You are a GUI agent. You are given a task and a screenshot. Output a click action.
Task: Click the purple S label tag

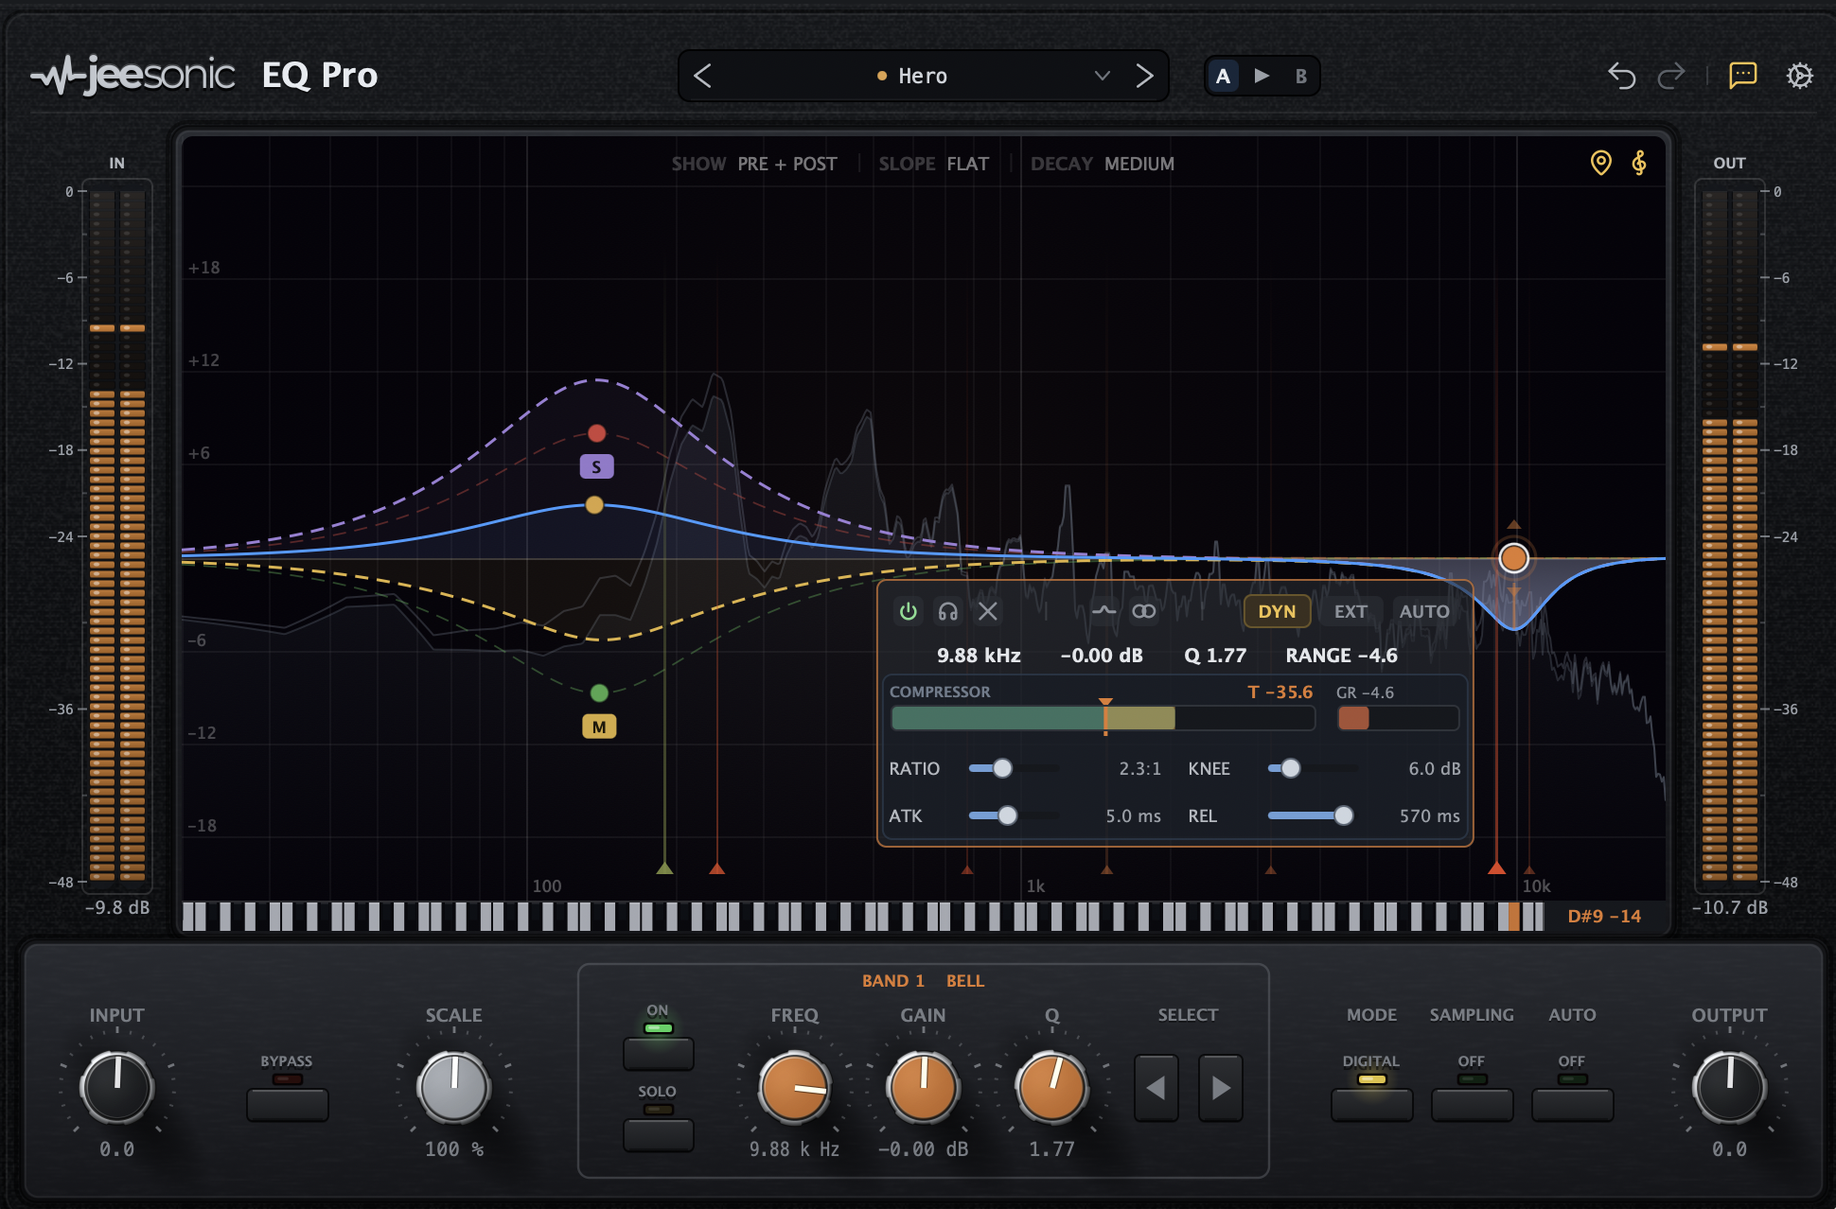point(596,466)
